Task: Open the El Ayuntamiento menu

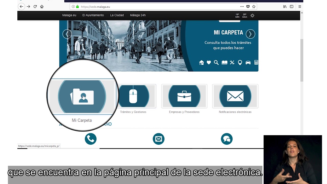Action: pyautogui.click(x=93, y=15)
